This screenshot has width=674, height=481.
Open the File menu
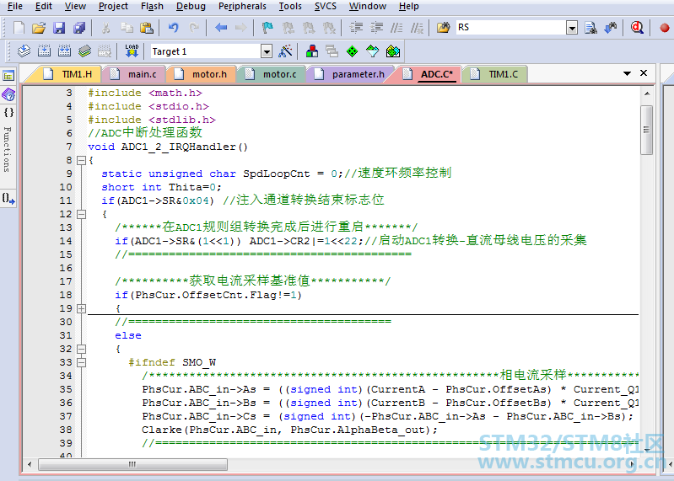coord(15,6)
